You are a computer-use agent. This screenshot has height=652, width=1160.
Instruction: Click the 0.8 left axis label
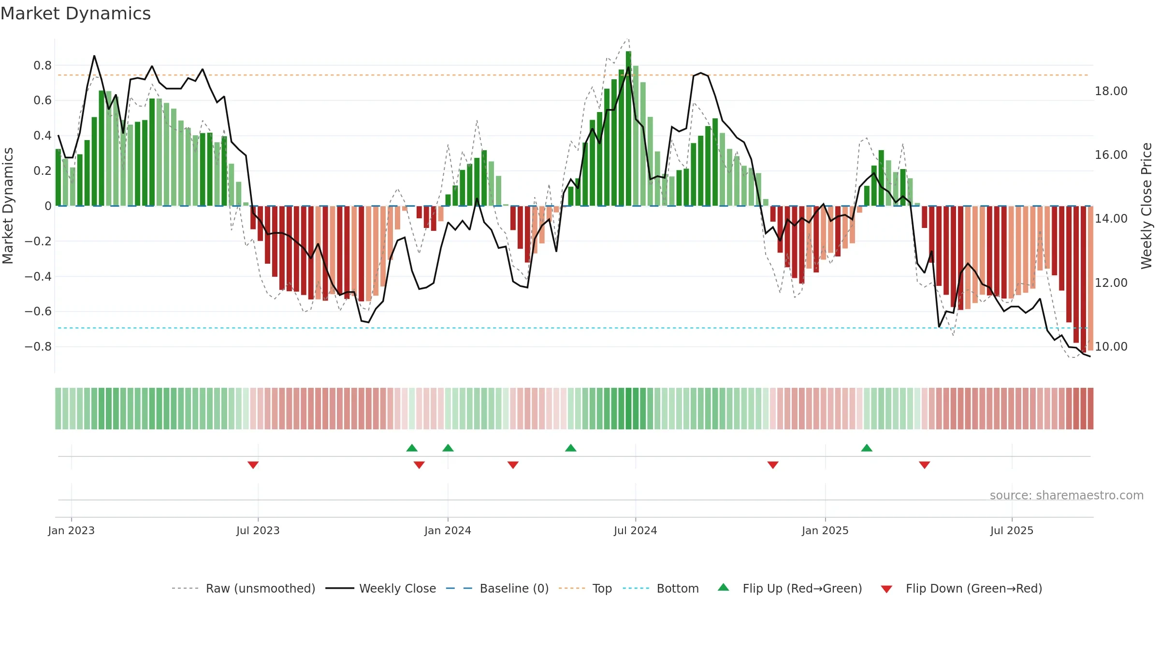(x=43, y=65)
